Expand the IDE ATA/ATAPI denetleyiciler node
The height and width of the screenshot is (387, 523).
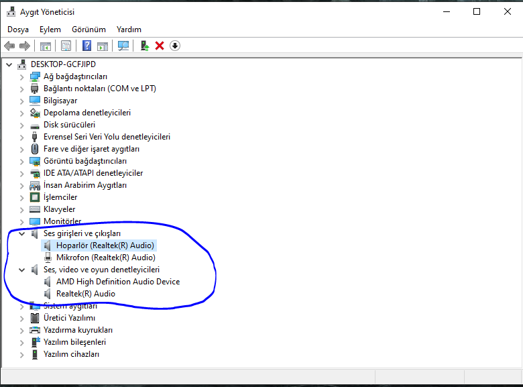(21, 174)
